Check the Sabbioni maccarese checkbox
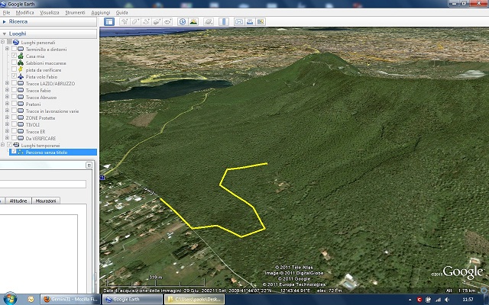The width and height of the screenshot is (489, 305). (x=14, y=63)
